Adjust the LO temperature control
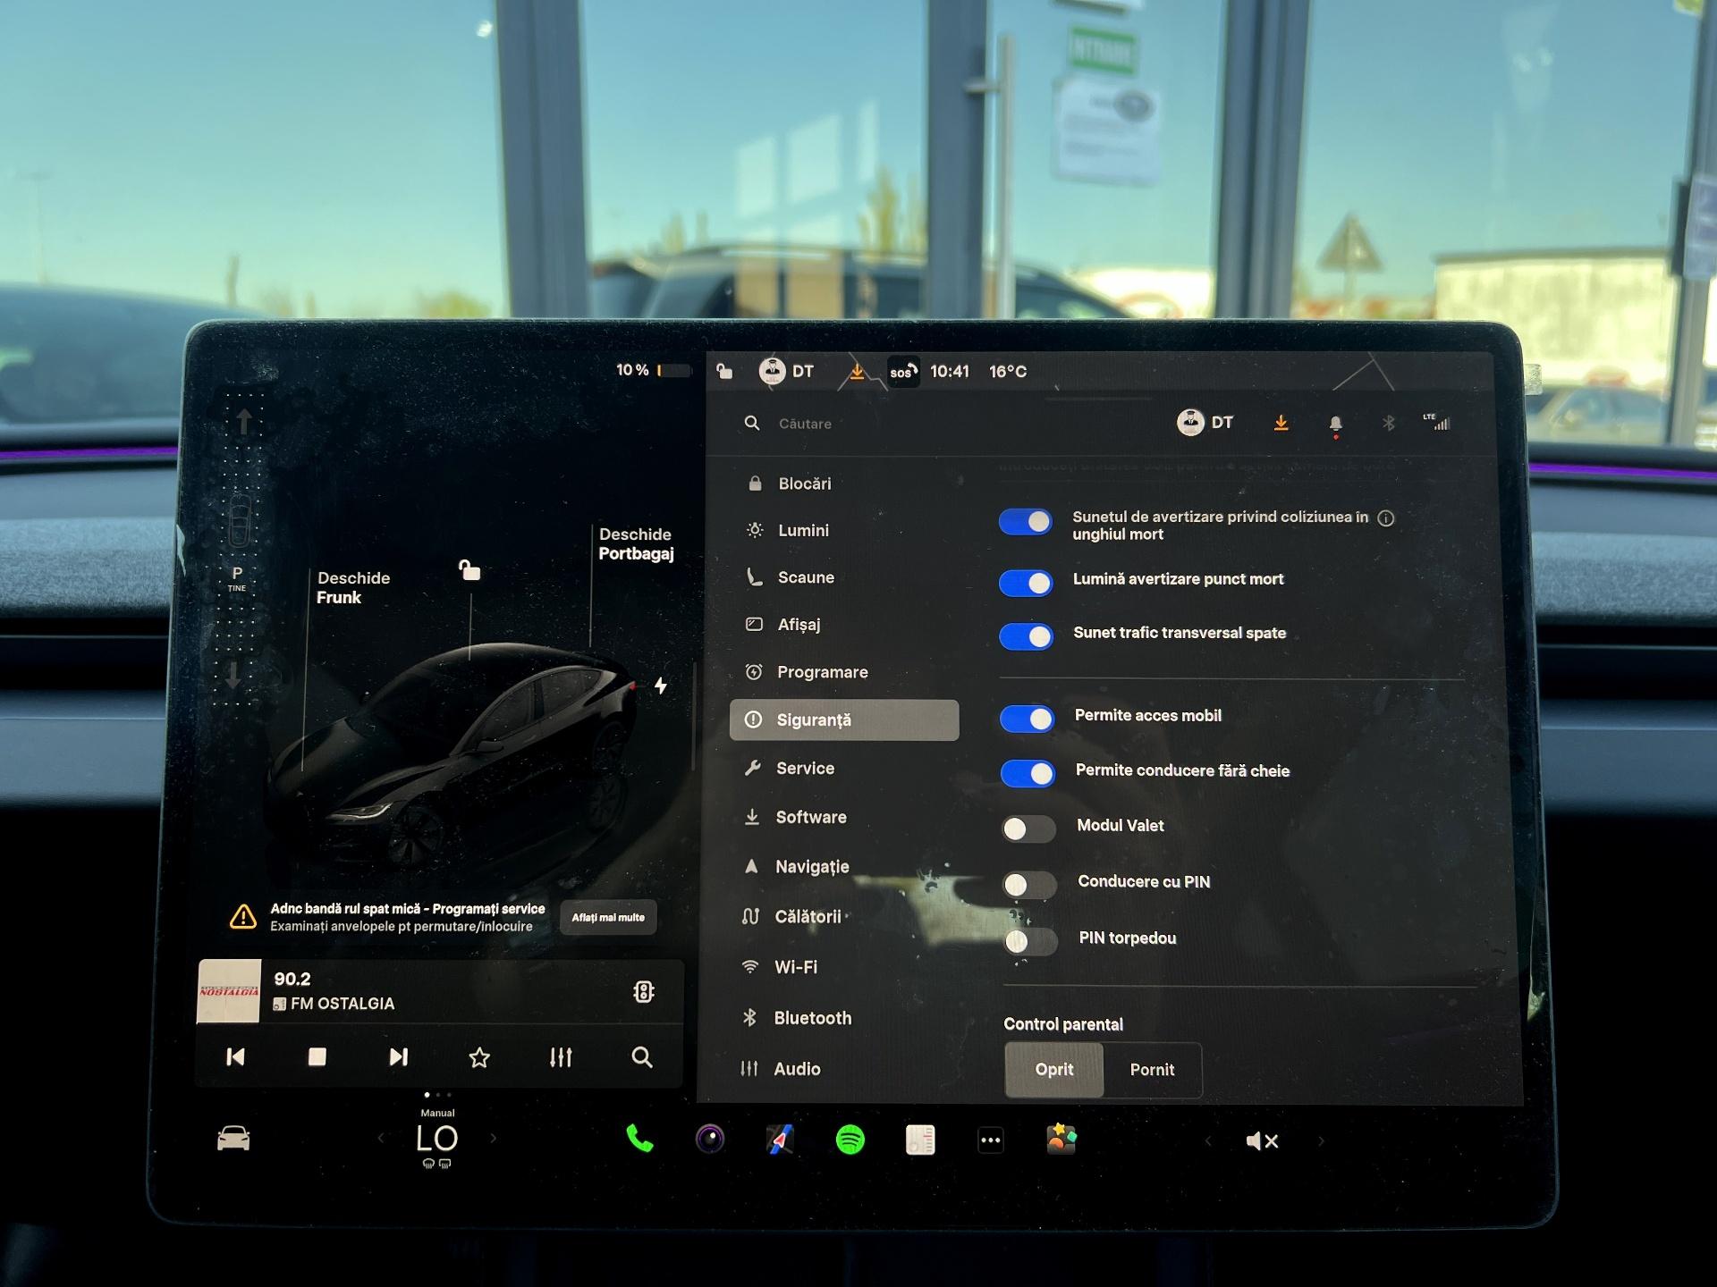 436,1137
